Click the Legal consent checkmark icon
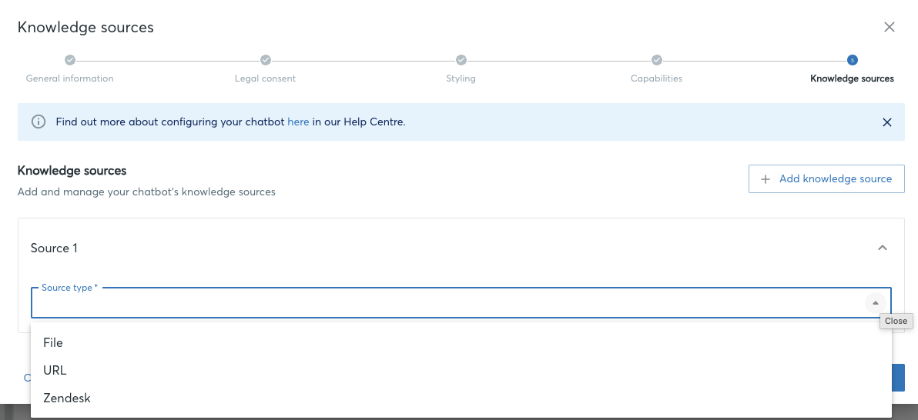The width and height of the screenshot is (918, 420). coord(265,60)
